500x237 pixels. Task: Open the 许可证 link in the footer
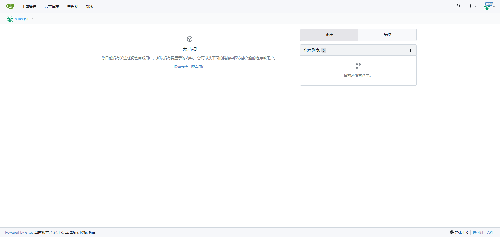[478, 232]
